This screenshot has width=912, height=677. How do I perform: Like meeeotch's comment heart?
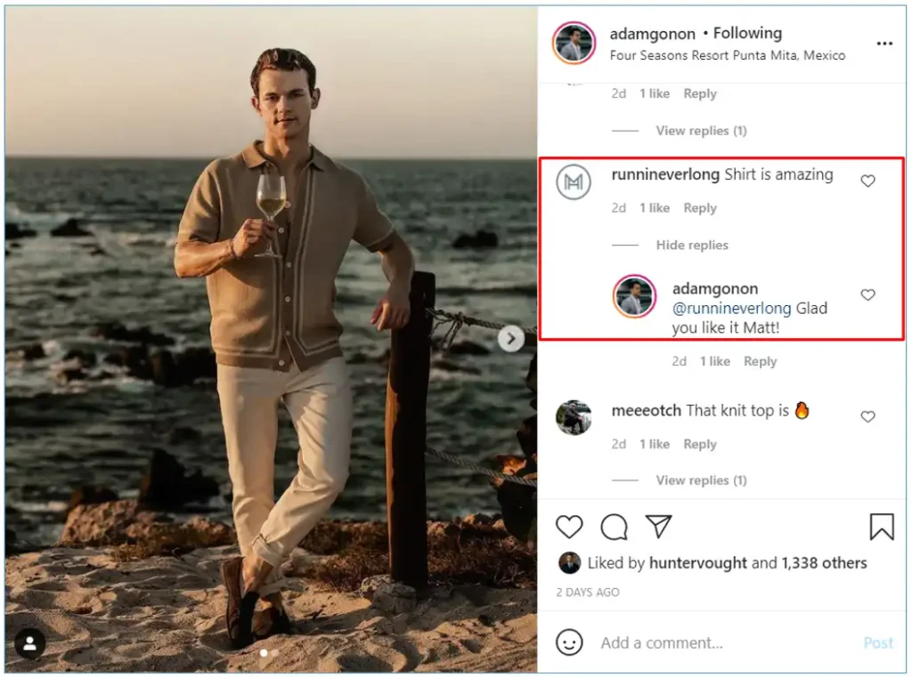point(867,416)
